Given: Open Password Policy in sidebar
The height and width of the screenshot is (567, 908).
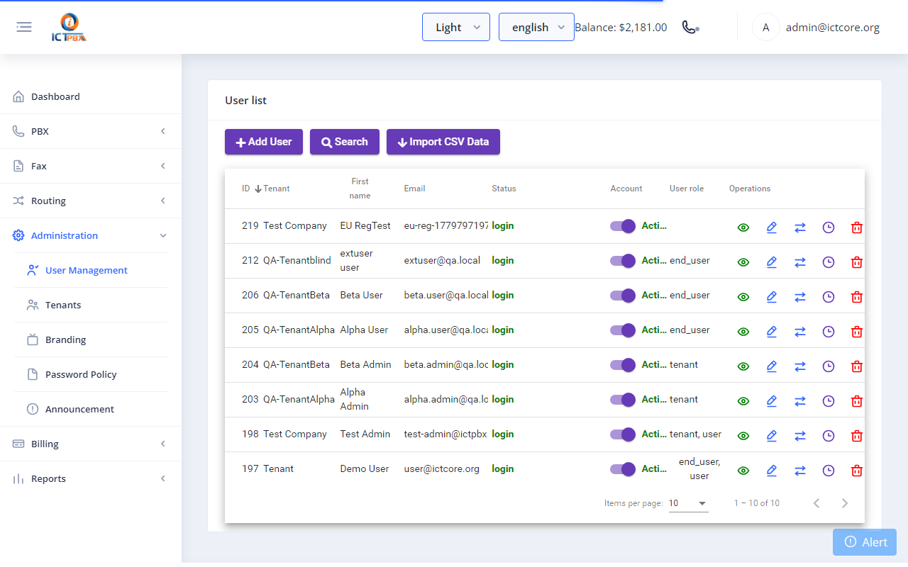Looking at the screenshot, I should (x=91, y=374).
